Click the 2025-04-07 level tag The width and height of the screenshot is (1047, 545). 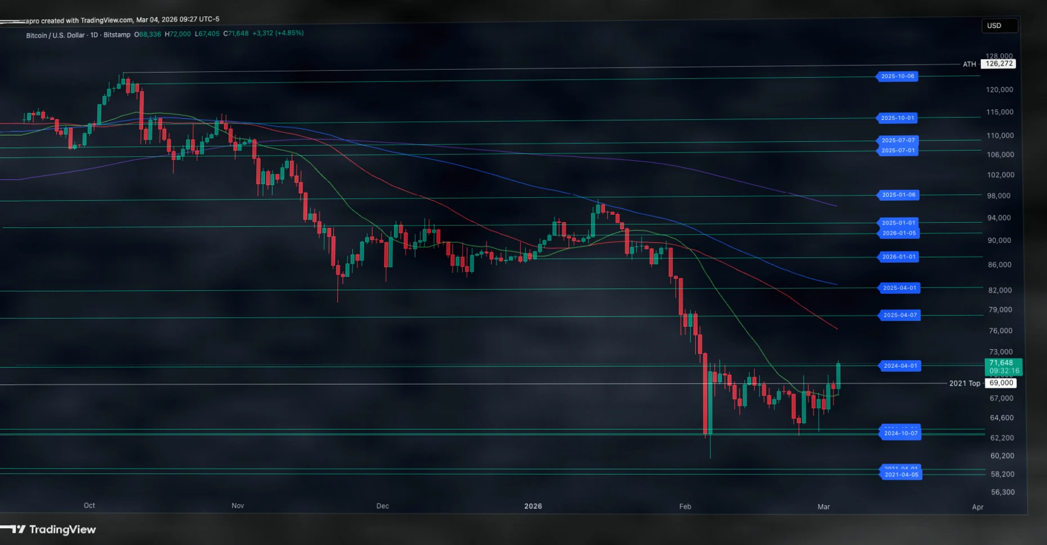click(900, 316)
